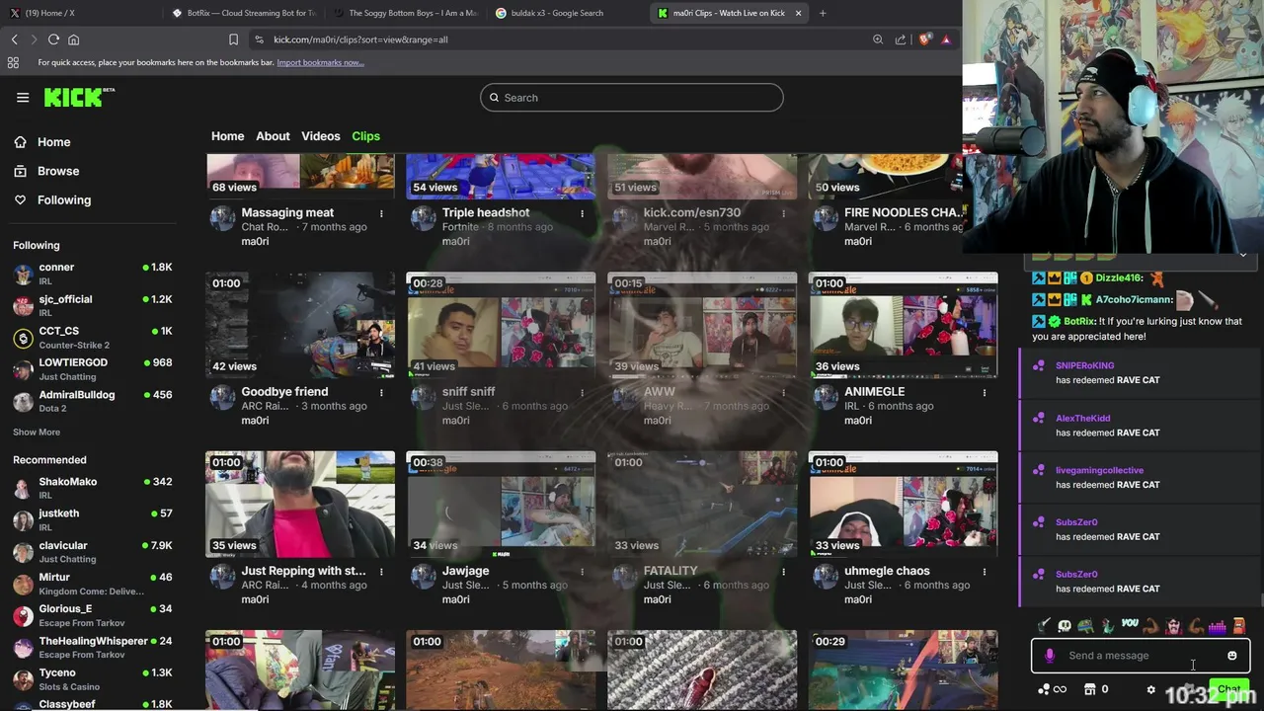This screenshot has height=711, width=1264.
Task: Click the purple microphone icon in chat
Action: pyautogui.click(x=1049, y=656)
